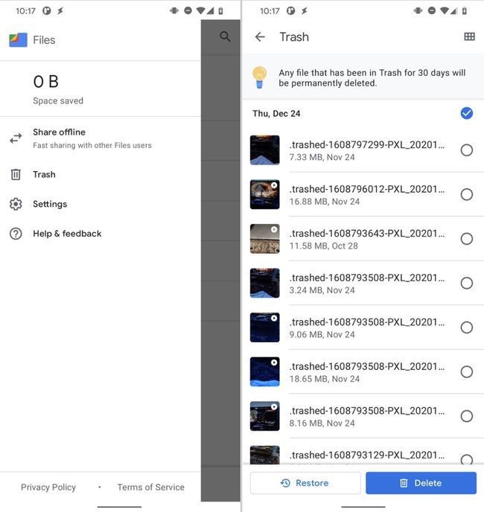Viewport: 484px width, 512px height.
Task: Open the Privacy Policy link
Action: (x=48, y=487)
